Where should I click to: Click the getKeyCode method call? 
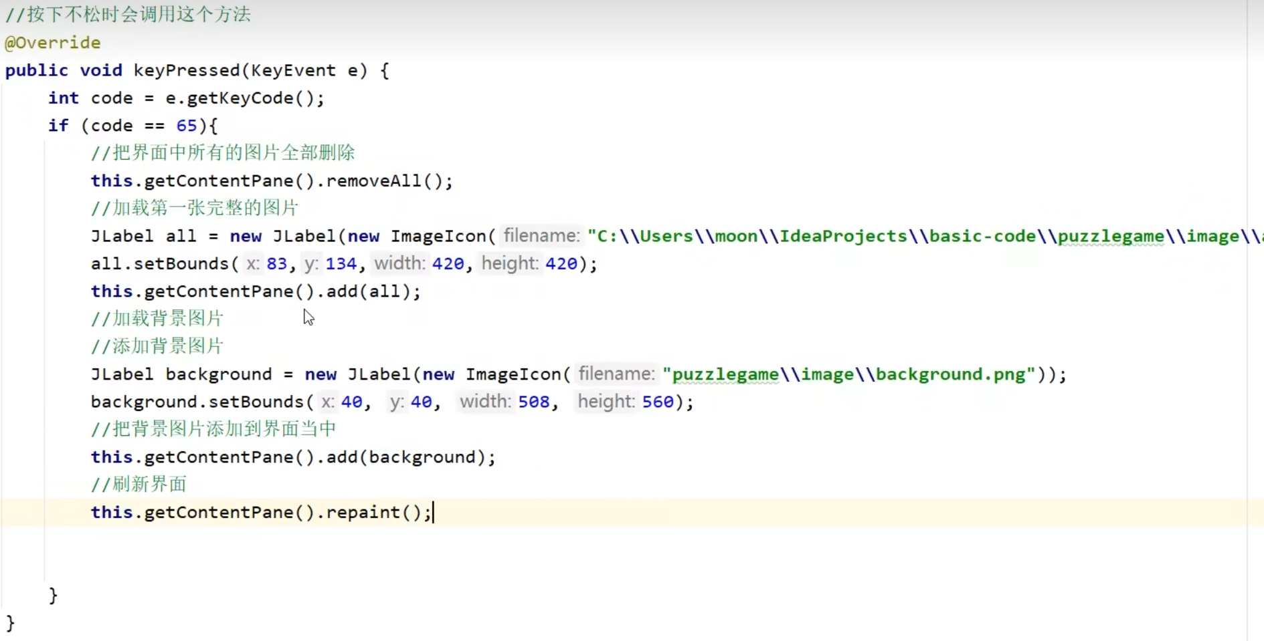[240, 98]
